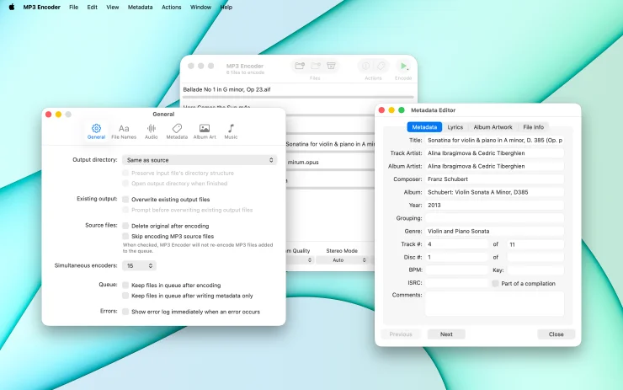Screen dimensions: 623x390
Task: Click the Track # field showing 4
Action: coord(456,244)
